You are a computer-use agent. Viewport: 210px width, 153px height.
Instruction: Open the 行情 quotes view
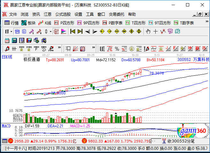pyautogui.click(x=12, y=23)
